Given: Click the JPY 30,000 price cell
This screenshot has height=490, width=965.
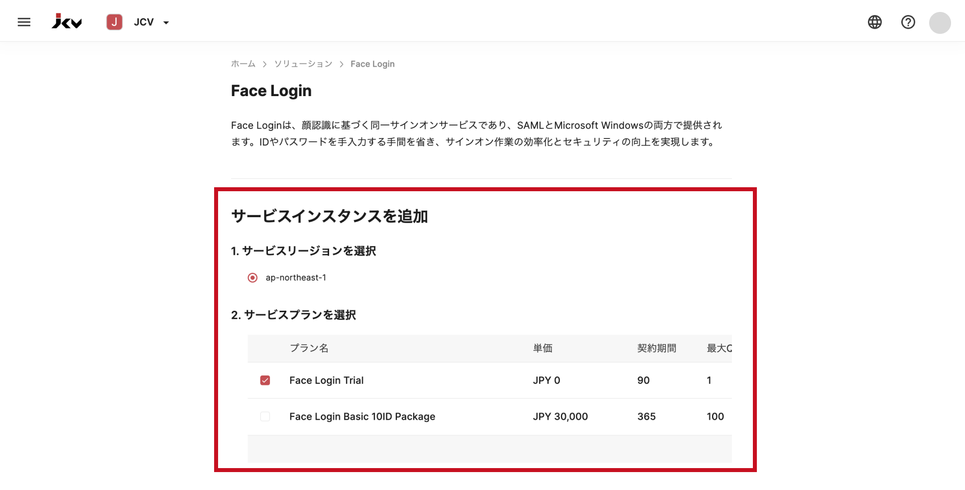Looking at the screenshot, I should [560, 417].
